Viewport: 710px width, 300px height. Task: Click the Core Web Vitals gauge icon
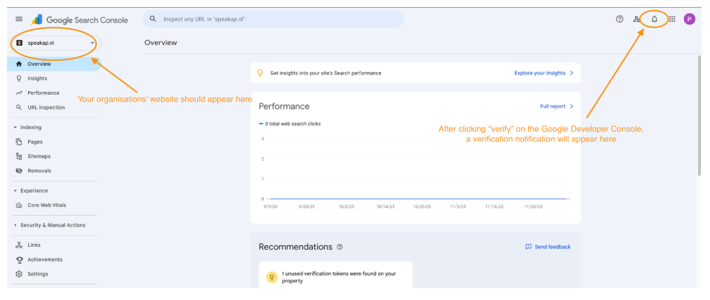click(19, 205)
